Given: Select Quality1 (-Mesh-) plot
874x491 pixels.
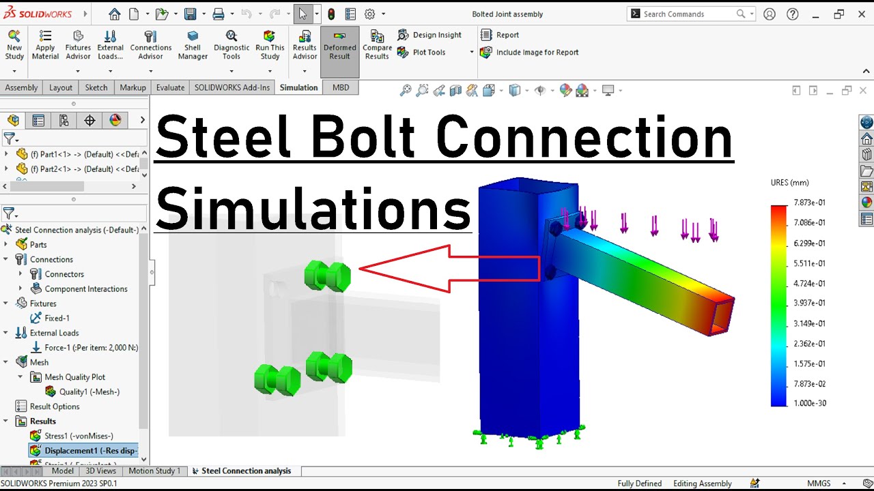Looking at the screenshot, I should 82,391.
